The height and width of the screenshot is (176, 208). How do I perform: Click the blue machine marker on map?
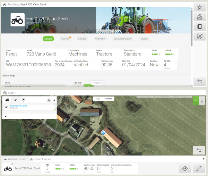[x=103, y=132]
